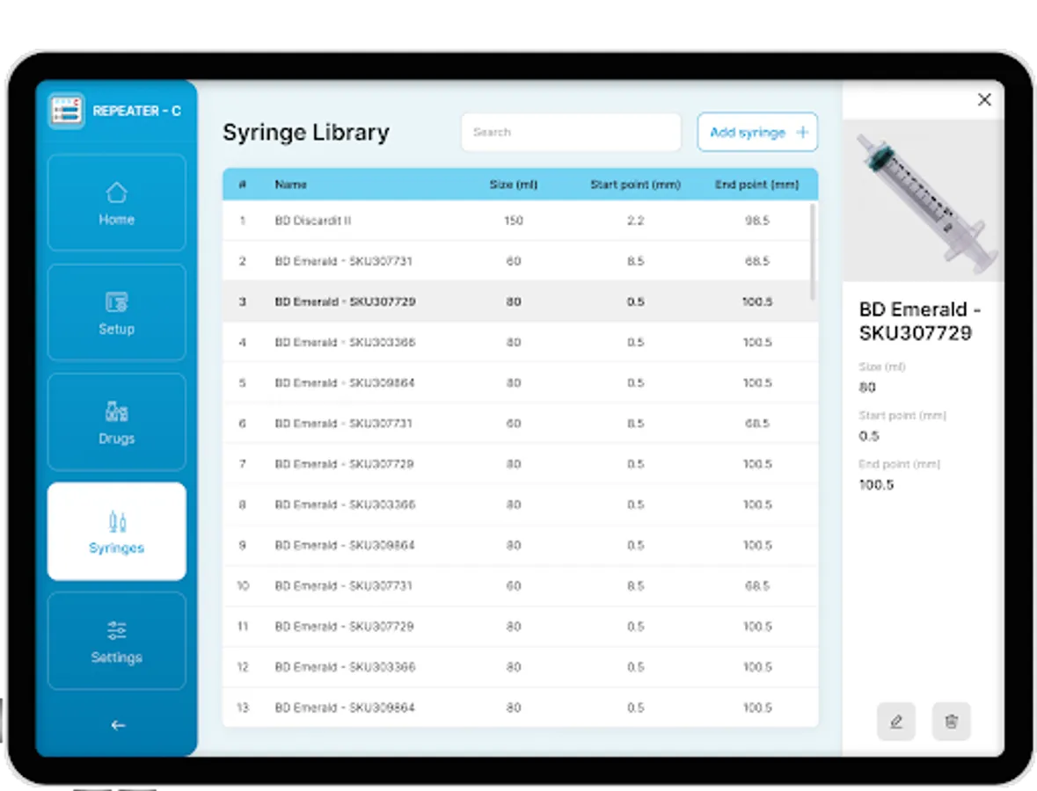Select row 1 BD Discardit II
1037x791 pixels.
[520, 221]
